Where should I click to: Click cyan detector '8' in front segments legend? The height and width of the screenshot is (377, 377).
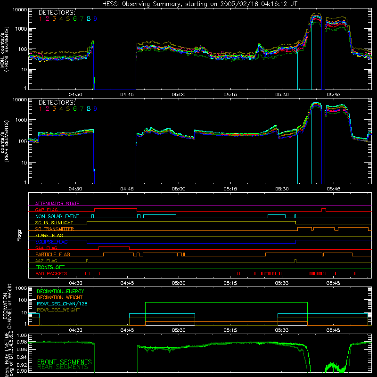(x=89, y=19)
